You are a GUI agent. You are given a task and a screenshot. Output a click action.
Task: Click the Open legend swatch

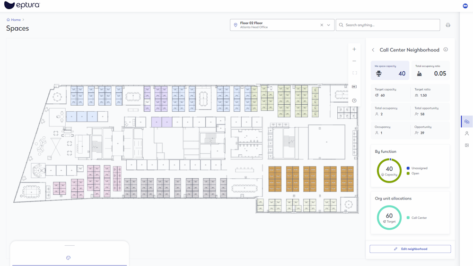click(x=408, y=173)
